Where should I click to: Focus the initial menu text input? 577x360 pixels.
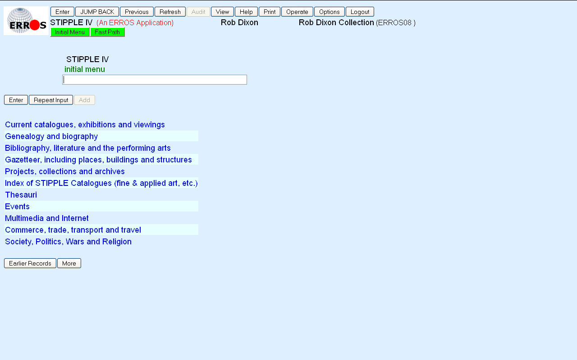coord(155,80)
